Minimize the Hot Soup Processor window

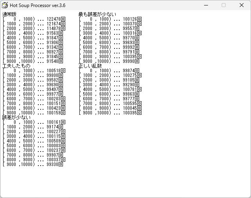pyautogui.click(x=206, y=5)
